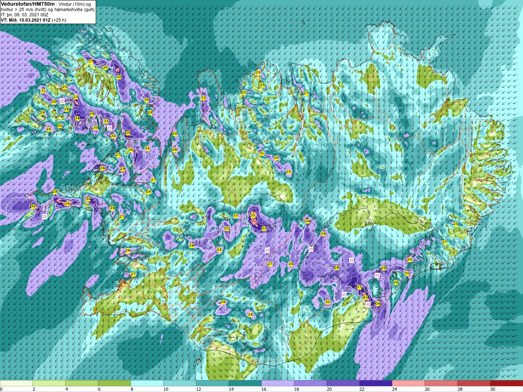Click the red 28–30 m/s legend swatch
This screenshot has height=392, width=523.
tap(474, 383)
